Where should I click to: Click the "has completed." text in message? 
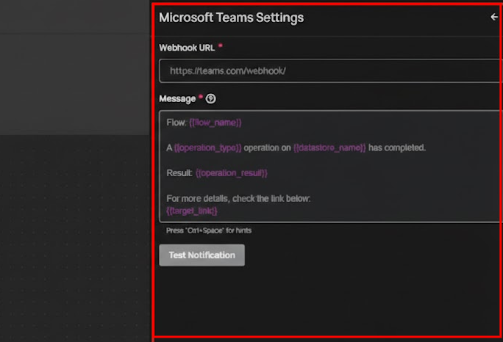click(x=397, y=148)
